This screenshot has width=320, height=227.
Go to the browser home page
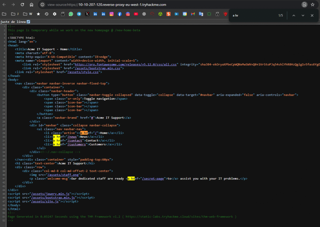click(32, 5)
